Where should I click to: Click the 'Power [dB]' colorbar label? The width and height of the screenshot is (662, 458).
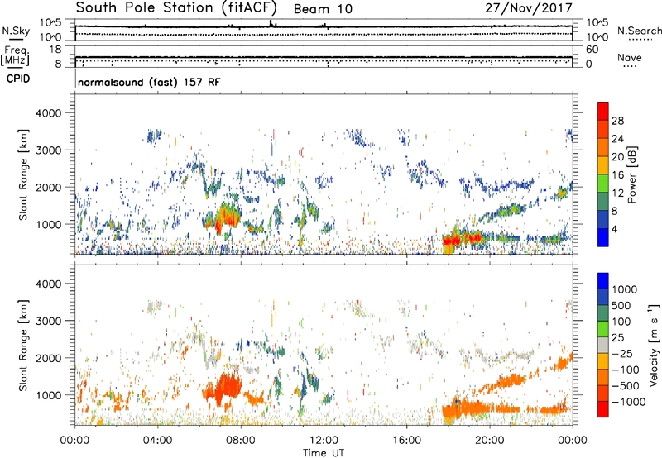(x=632, y=174)
